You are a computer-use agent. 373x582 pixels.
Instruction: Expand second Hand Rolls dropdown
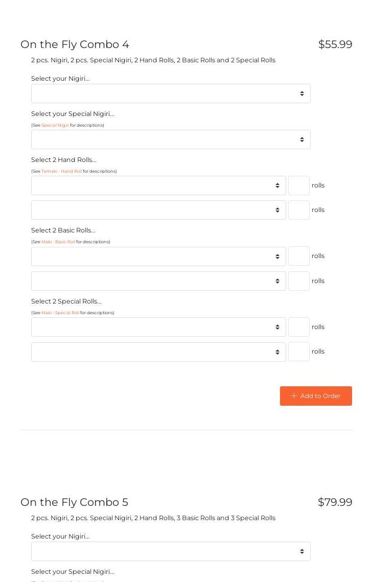click(158, 210)
